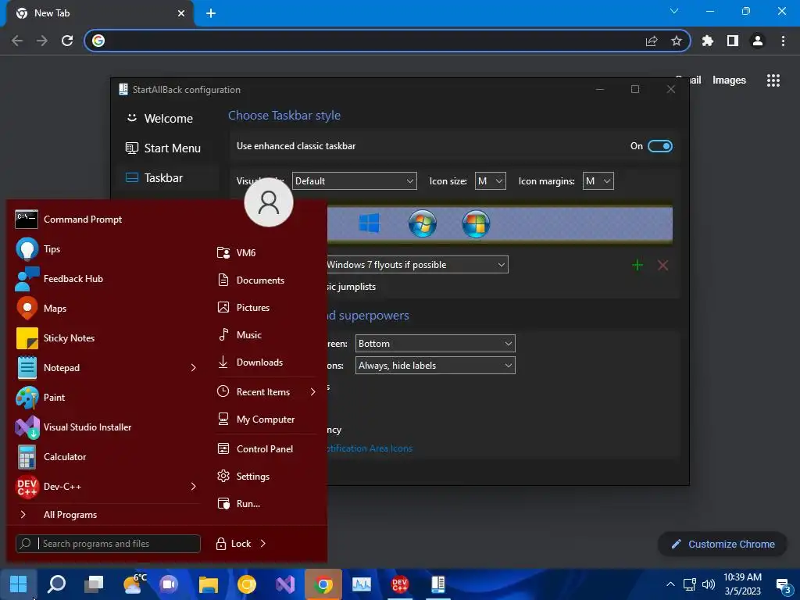This screenshot has height=600, width=800.
Task: Open Control Panel entry
Action: tap(266, 449)
